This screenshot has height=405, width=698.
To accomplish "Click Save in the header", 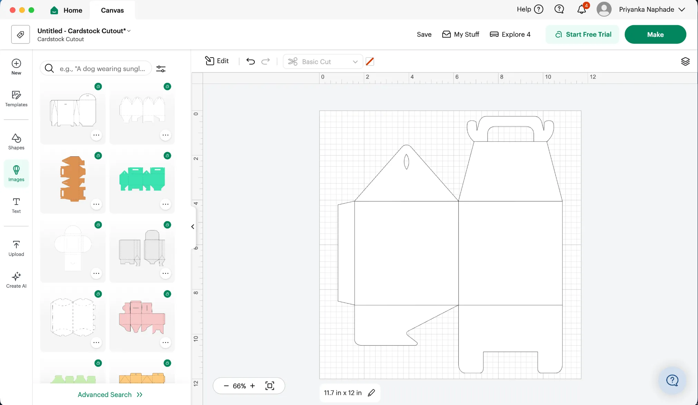I will click(x=424, y=34).
